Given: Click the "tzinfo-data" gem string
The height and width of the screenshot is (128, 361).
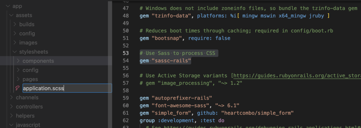Looking at the screenshot, I should coord(172,16).
